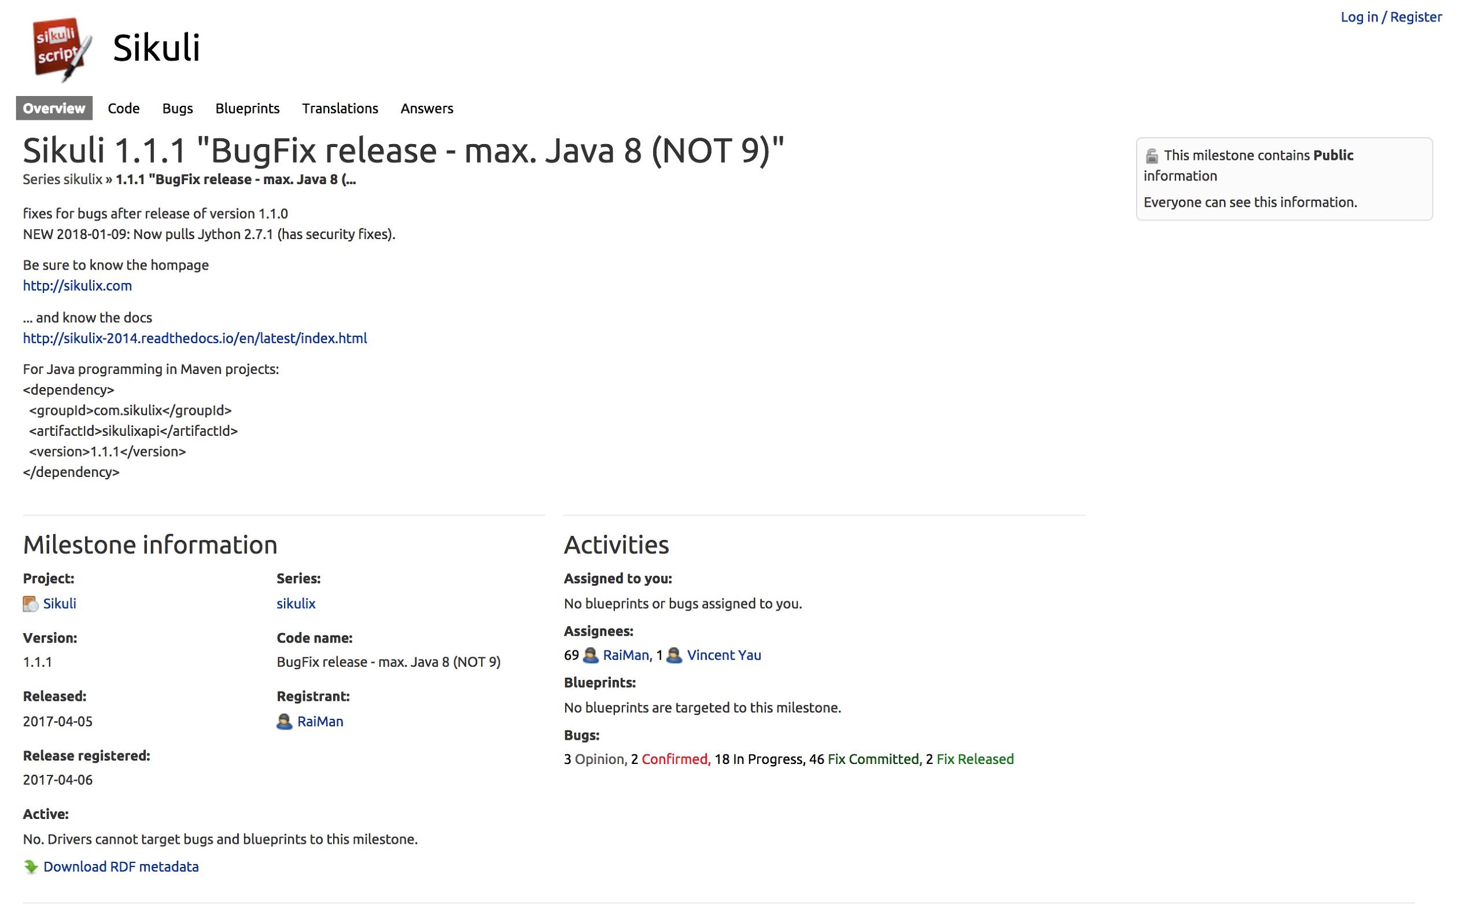Click person icon beside Vincent Yau

tap(675, 655)
